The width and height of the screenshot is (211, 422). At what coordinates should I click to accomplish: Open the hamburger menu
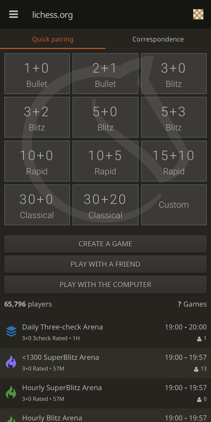14,14
